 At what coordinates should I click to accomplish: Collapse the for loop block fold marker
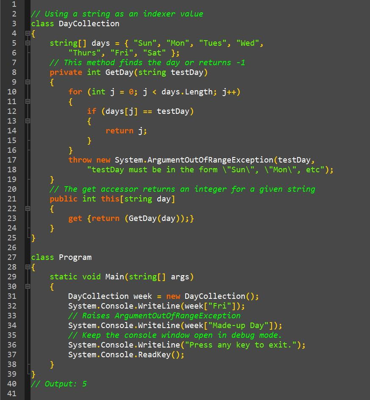point(28,102)
